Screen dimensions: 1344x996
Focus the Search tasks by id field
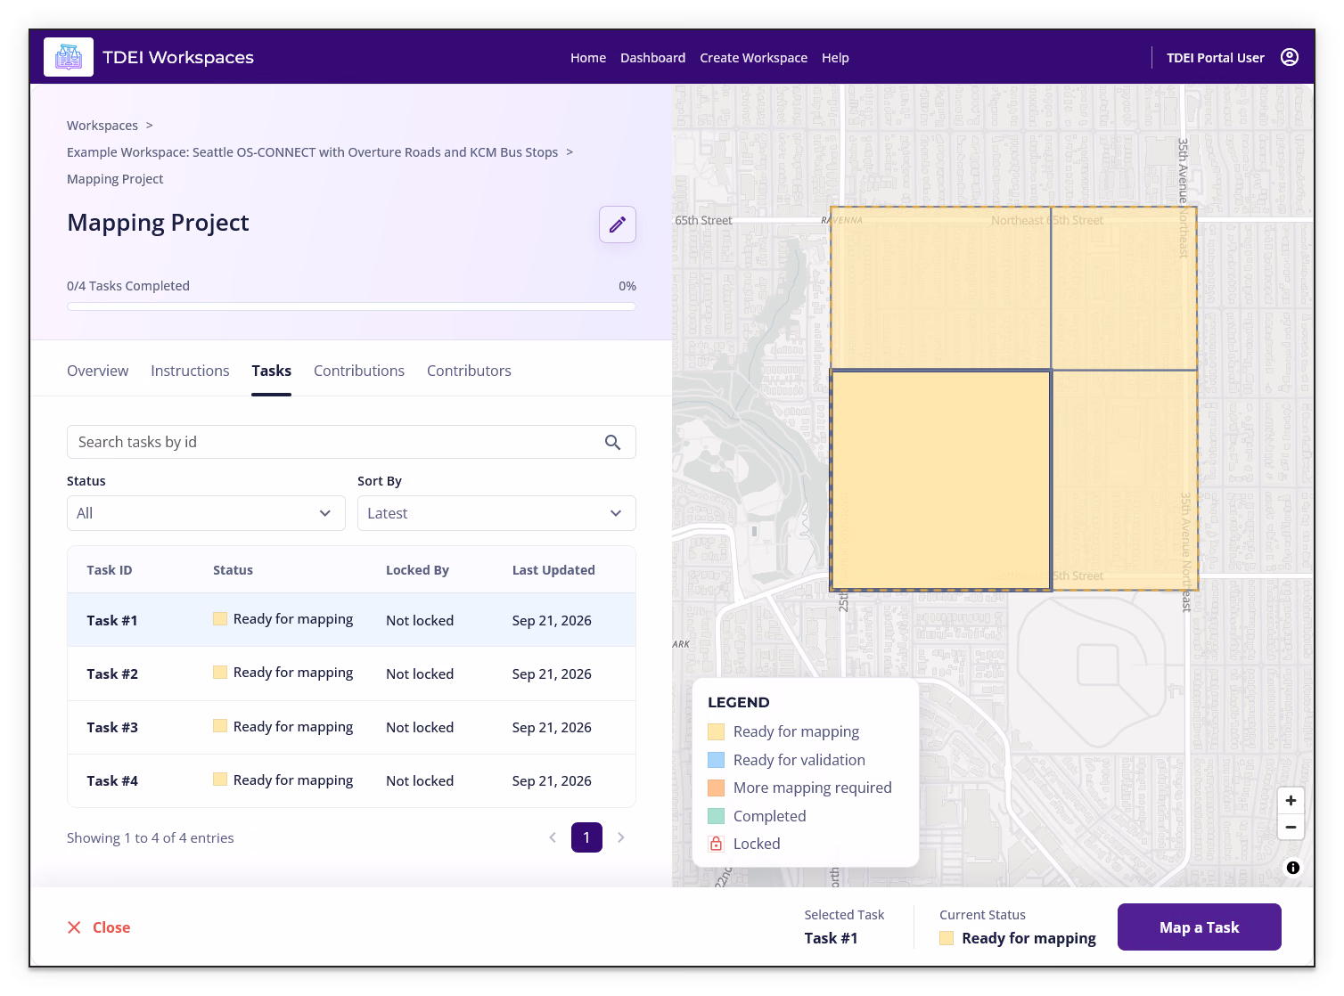(351, 442)
